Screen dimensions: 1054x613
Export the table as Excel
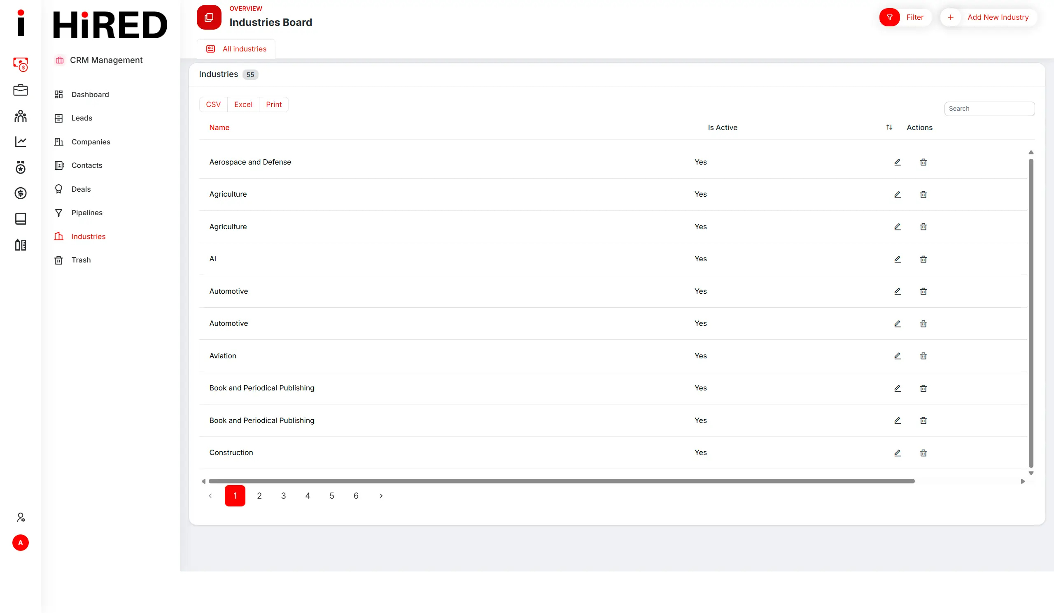243,104
